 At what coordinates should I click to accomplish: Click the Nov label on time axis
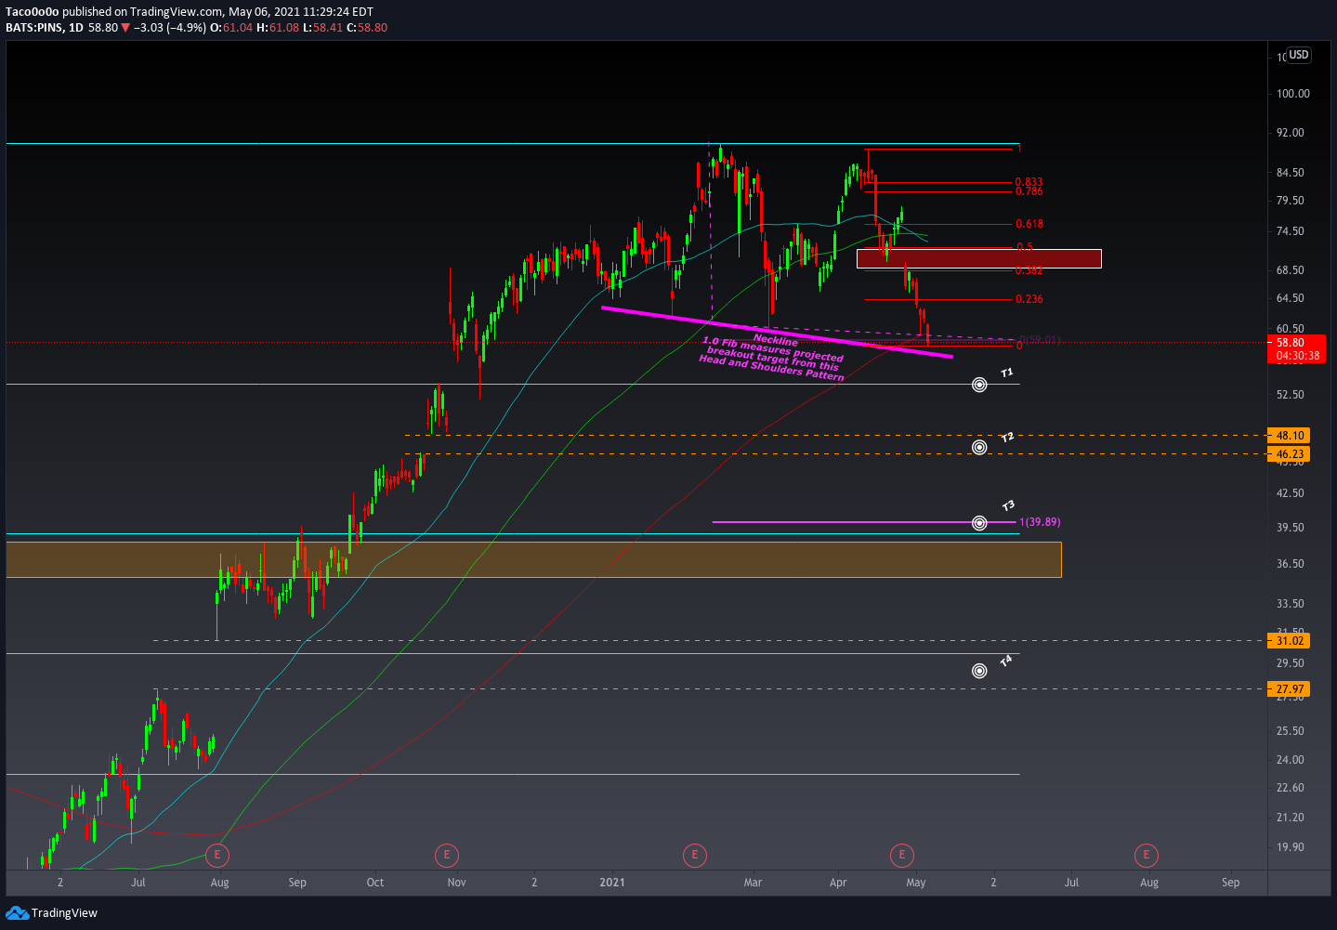[456, 883]
